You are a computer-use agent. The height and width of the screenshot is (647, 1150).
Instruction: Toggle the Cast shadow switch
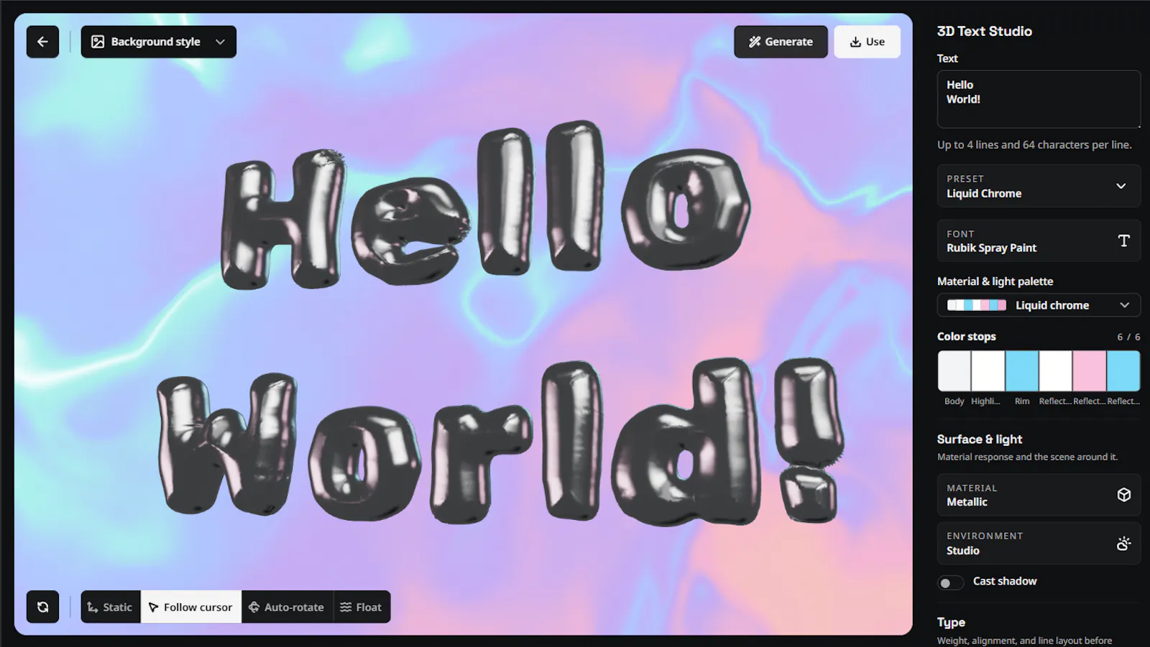950,582
